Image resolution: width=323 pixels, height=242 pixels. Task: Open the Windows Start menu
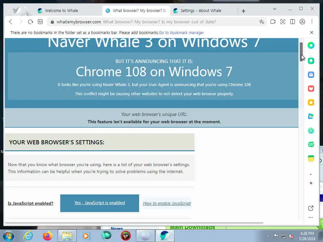[9, 236]
